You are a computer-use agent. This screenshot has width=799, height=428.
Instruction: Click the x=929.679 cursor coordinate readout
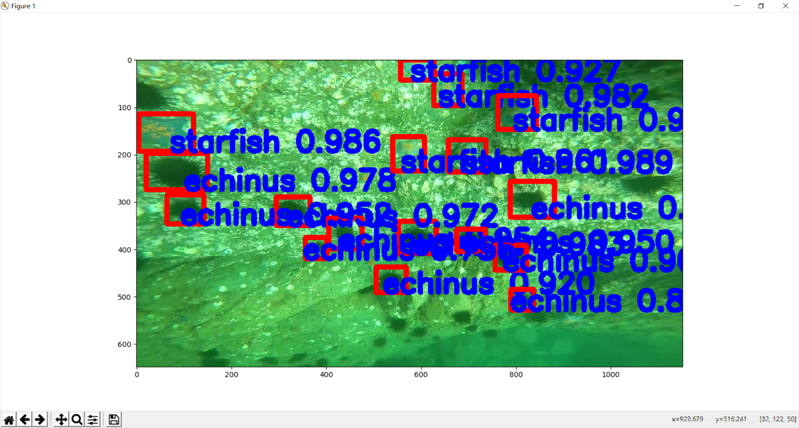(x=687, y=419)
